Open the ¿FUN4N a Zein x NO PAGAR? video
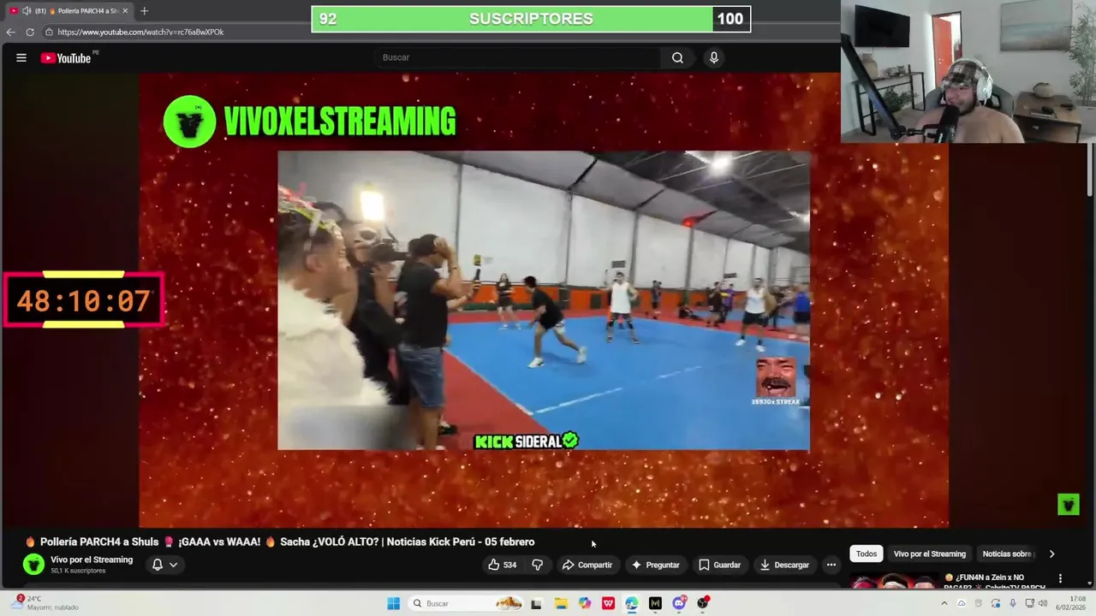Image resolution: width=1096 pixels, height=616 pixels. [993, 582]
